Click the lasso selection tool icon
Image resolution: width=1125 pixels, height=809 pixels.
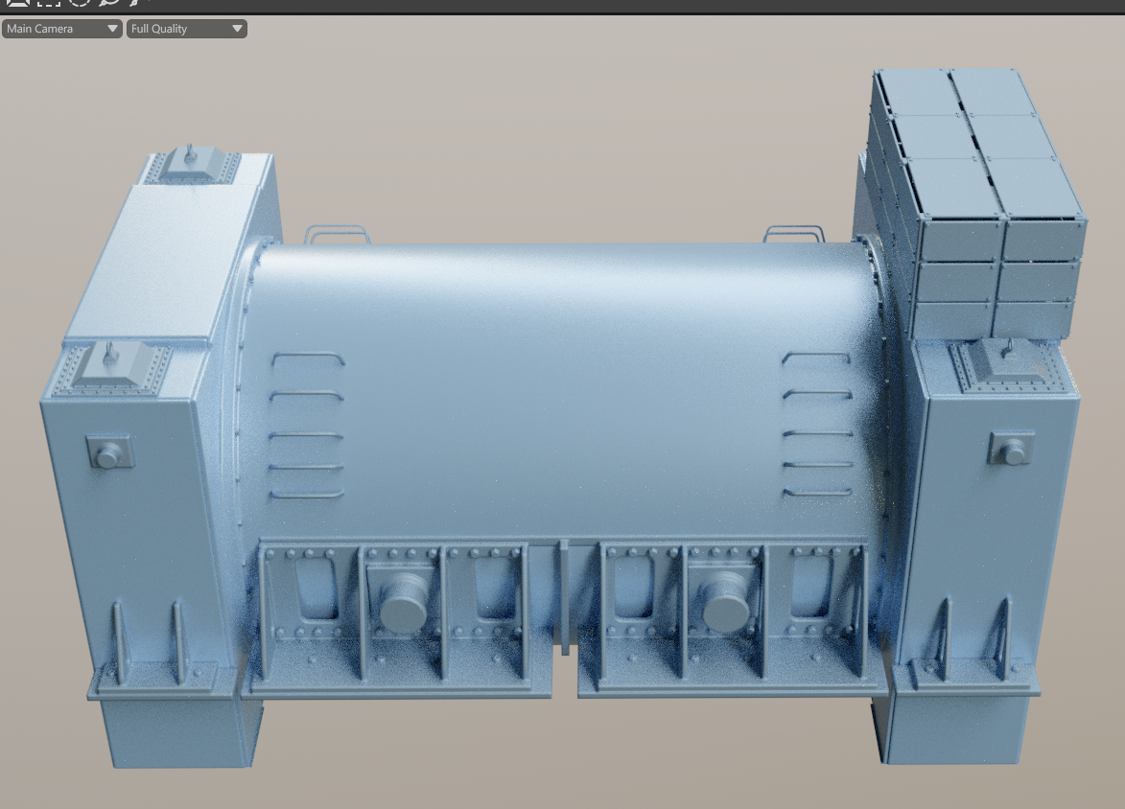pos(108,3)
